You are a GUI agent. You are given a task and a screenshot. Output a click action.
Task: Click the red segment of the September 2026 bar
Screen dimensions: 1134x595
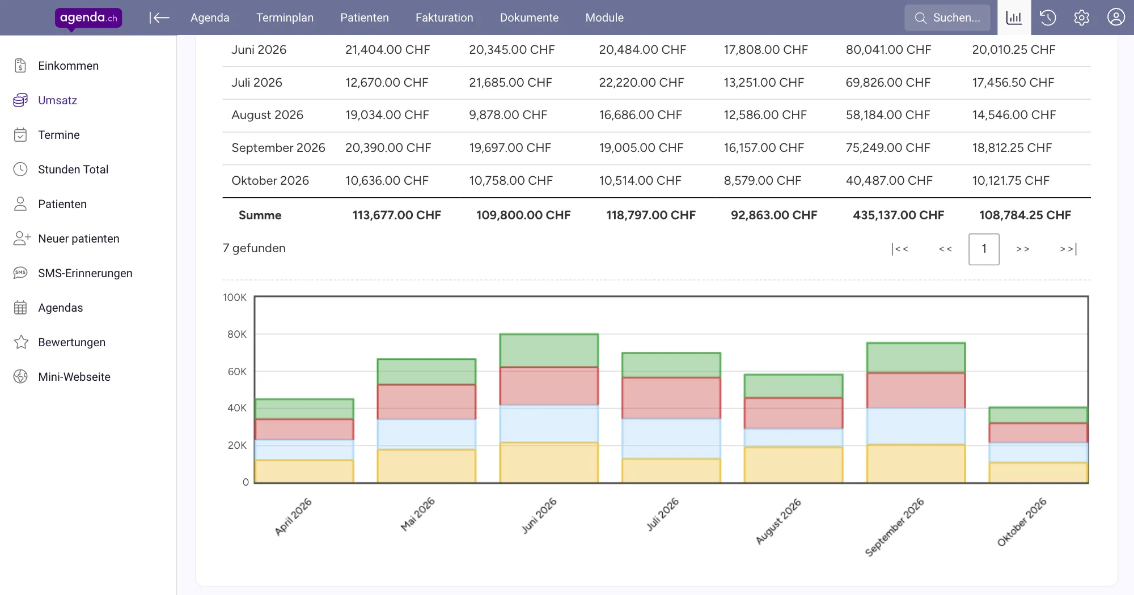pyautogui.click(x=916, y=390)
